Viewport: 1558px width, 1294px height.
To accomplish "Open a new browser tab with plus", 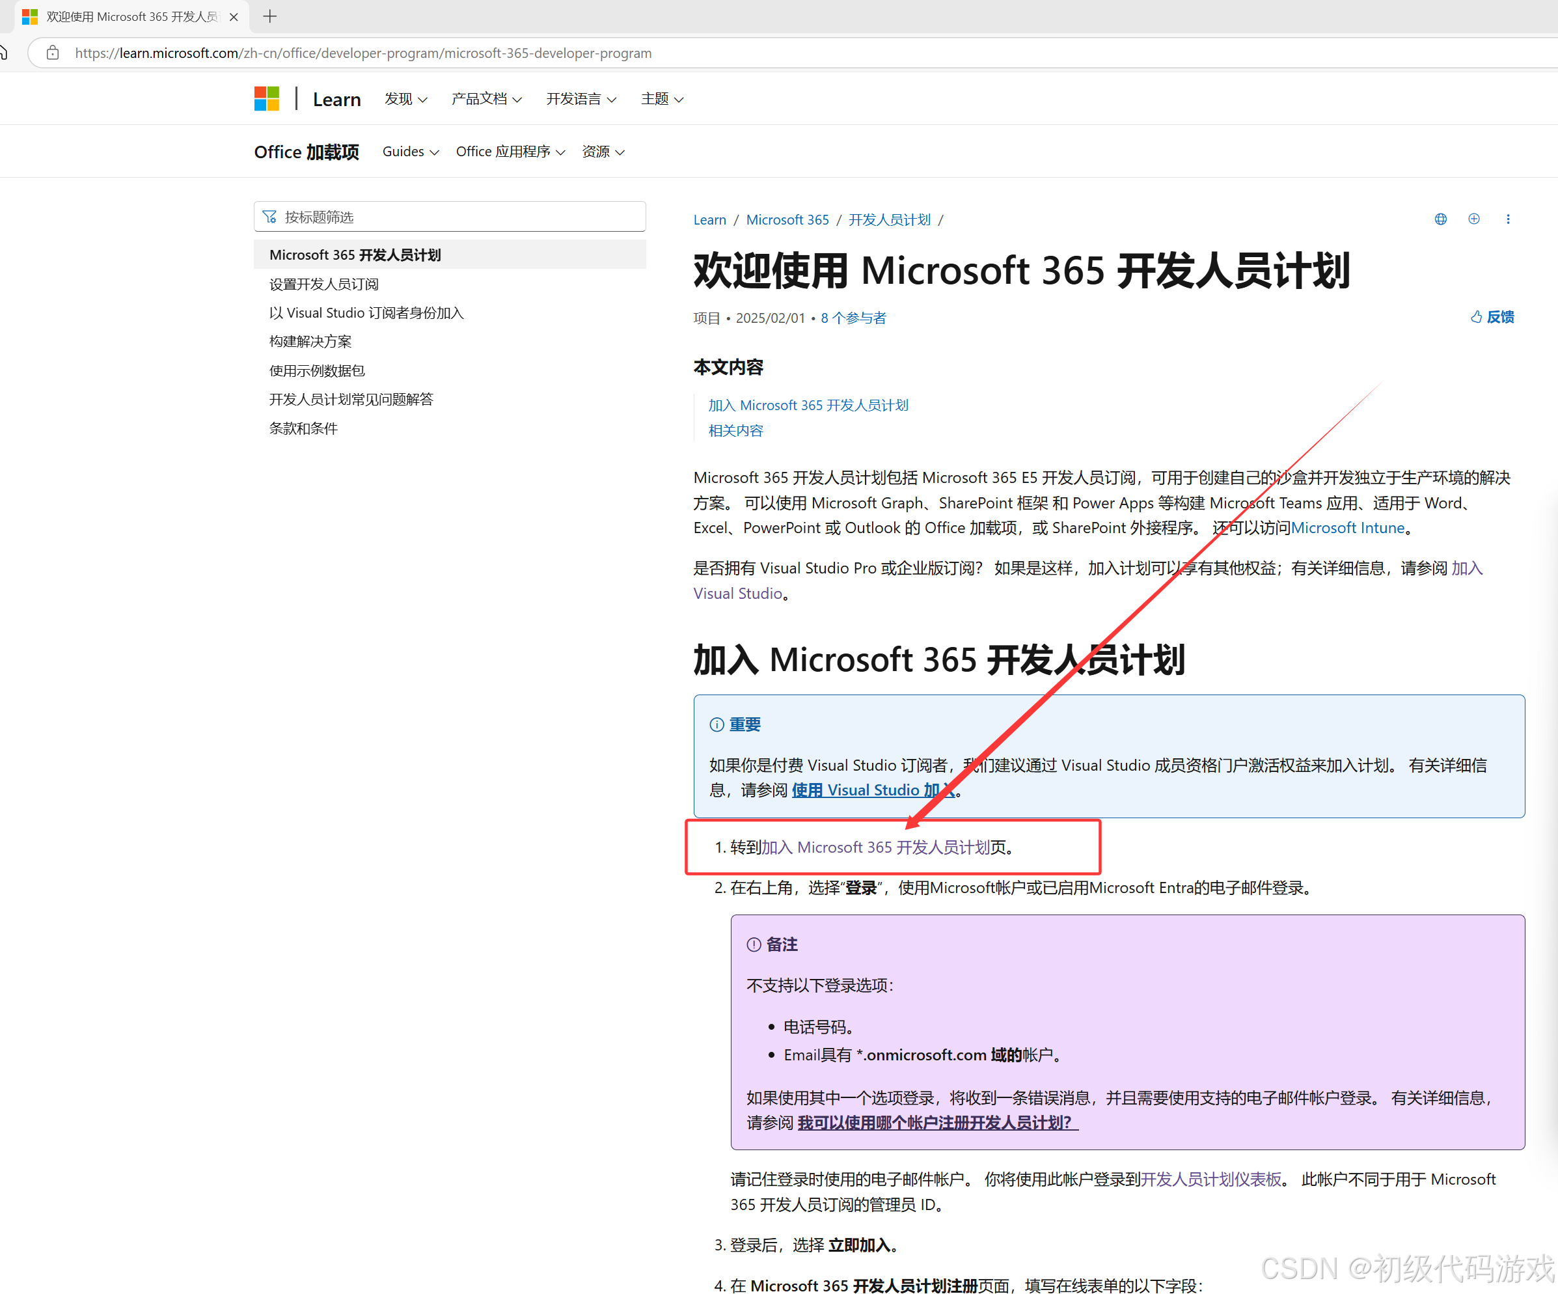I will pyautogui.click(x=270, y=16).
